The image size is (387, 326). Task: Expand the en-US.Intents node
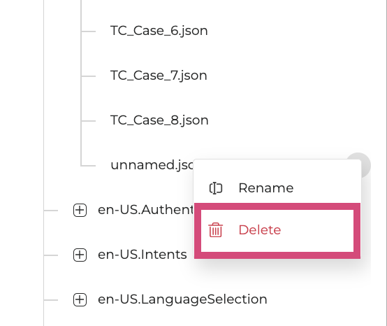pos(80,255)
